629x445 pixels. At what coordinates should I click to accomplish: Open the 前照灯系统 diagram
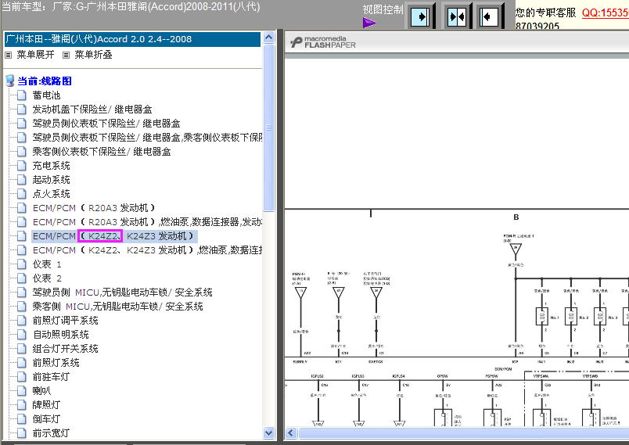[x=56, y=362]
